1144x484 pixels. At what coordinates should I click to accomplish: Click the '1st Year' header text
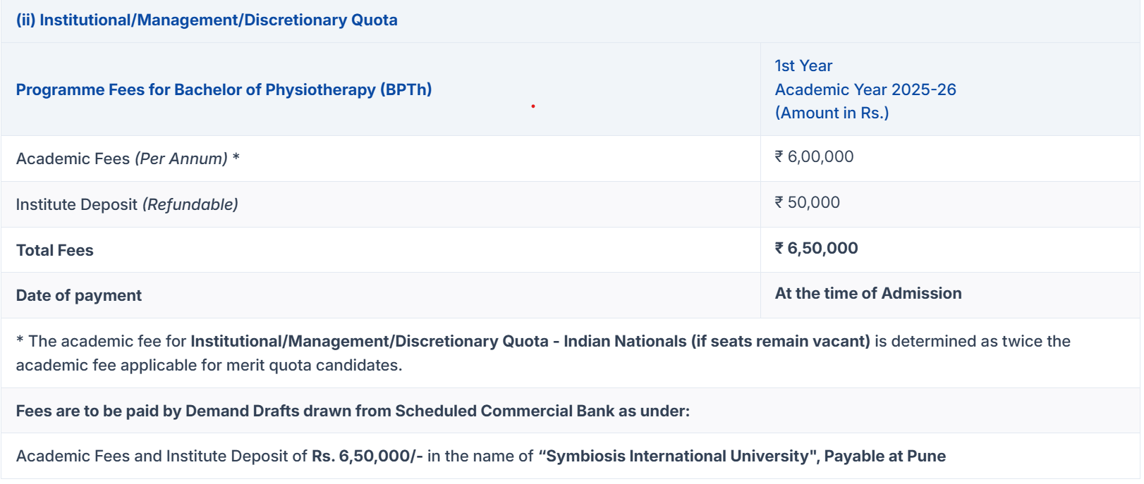click(x=803, y=66)
